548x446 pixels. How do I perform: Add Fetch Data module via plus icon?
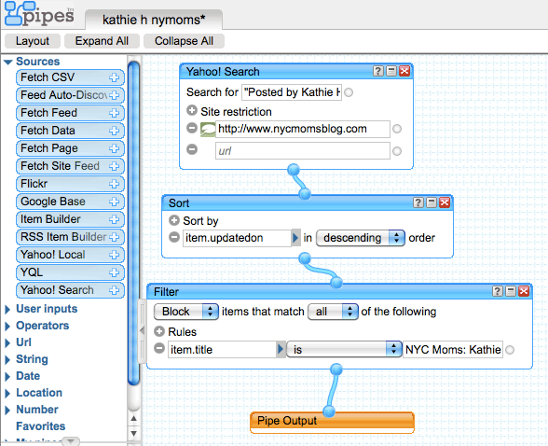pos(114,131)
